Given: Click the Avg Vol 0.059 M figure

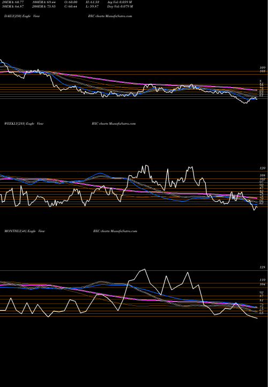Looking at the screenshot, I should pyautogui.click(x=120, y=2).
